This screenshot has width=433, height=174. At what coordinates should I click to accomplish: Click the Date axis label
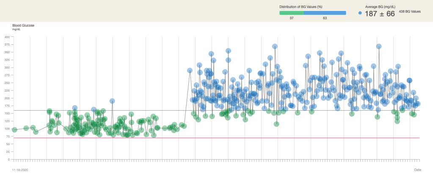click(x=417, y=169)
